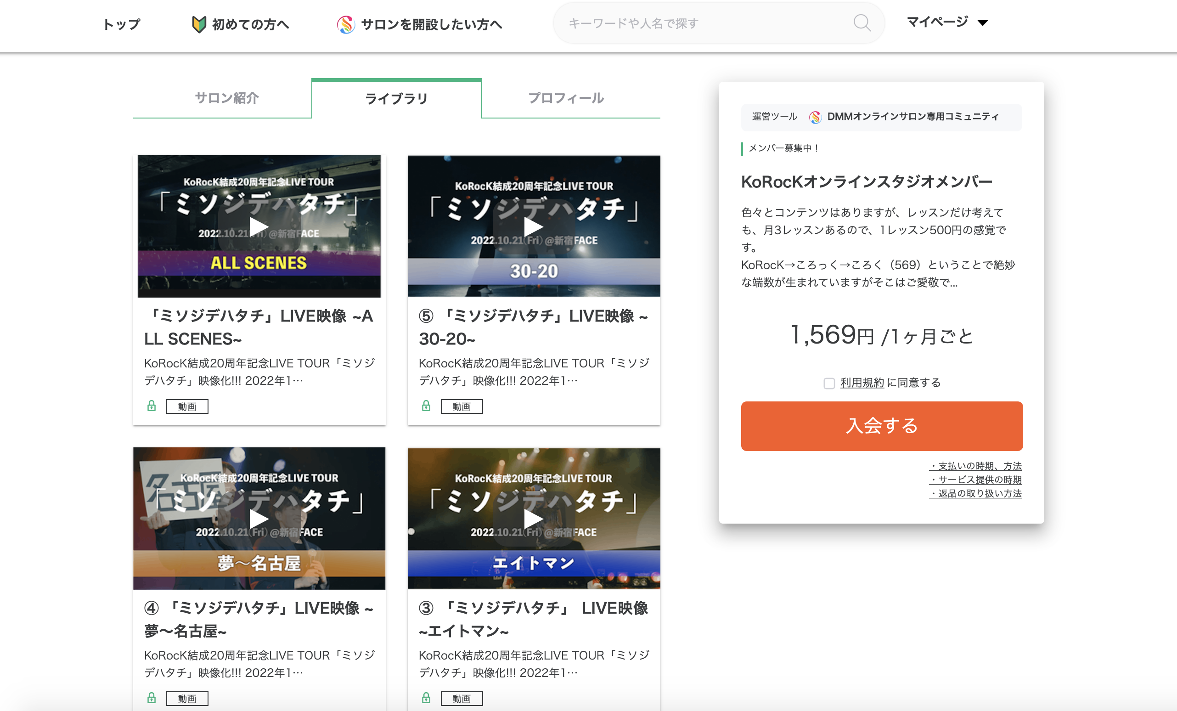Play the 夢〜名古屋 video thumbnail
The image size is (1177, 711).
(259, 519)
